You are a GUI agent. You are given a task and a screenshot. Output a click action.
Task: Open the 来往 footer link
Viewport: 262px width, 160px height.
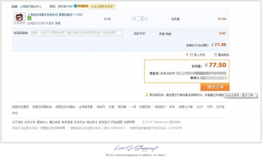coord(15,113)
